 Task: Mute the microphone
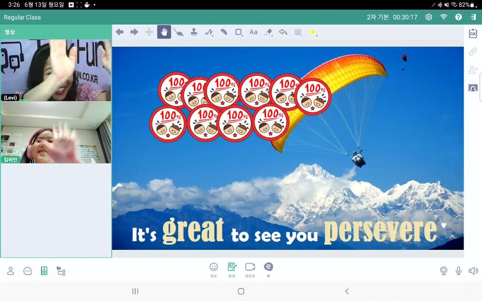point(458,271)
